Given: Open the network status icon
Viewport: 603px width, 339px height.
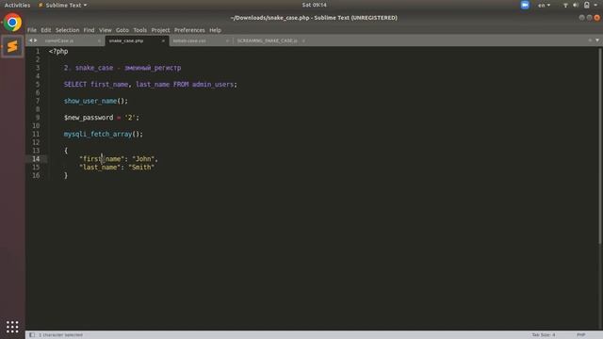Looking at the screenshot, I should pos(565,5).
